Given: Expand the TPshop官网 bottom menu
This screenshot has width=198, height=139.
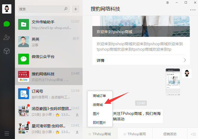Looking at the screenshot, I should [x=135, y=134].
